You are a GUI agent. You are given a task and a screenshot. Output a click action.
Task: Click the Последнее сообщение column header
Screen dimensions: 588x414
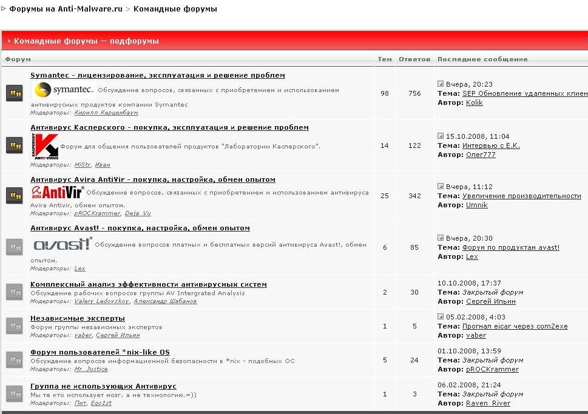[x=482, y=59]
